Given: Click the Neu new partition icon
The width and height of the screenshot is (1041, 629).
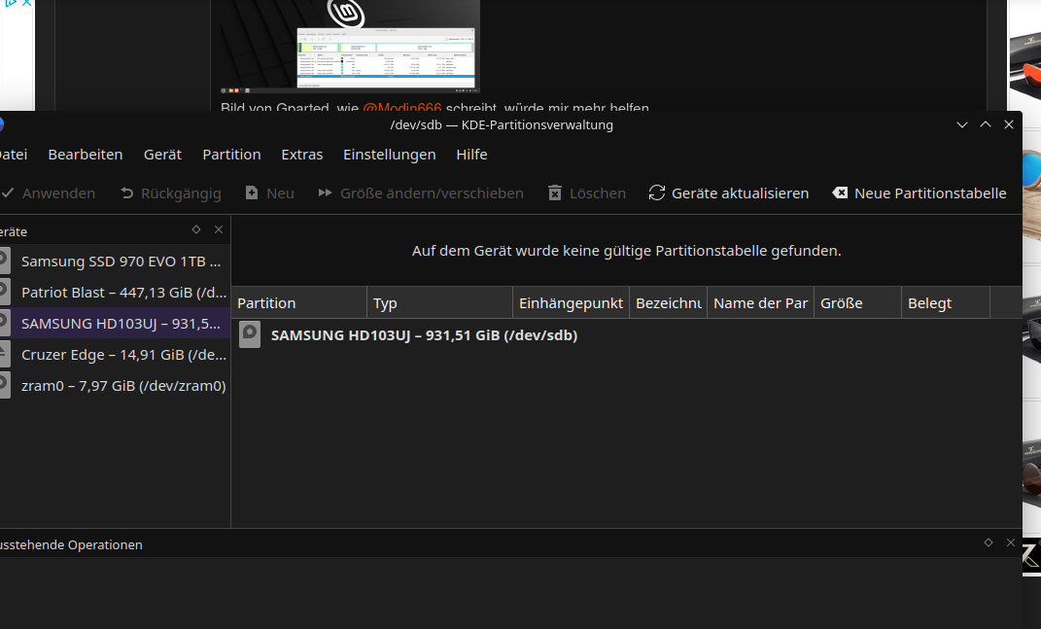Looking at the screenshot, I should pos(252,193).
